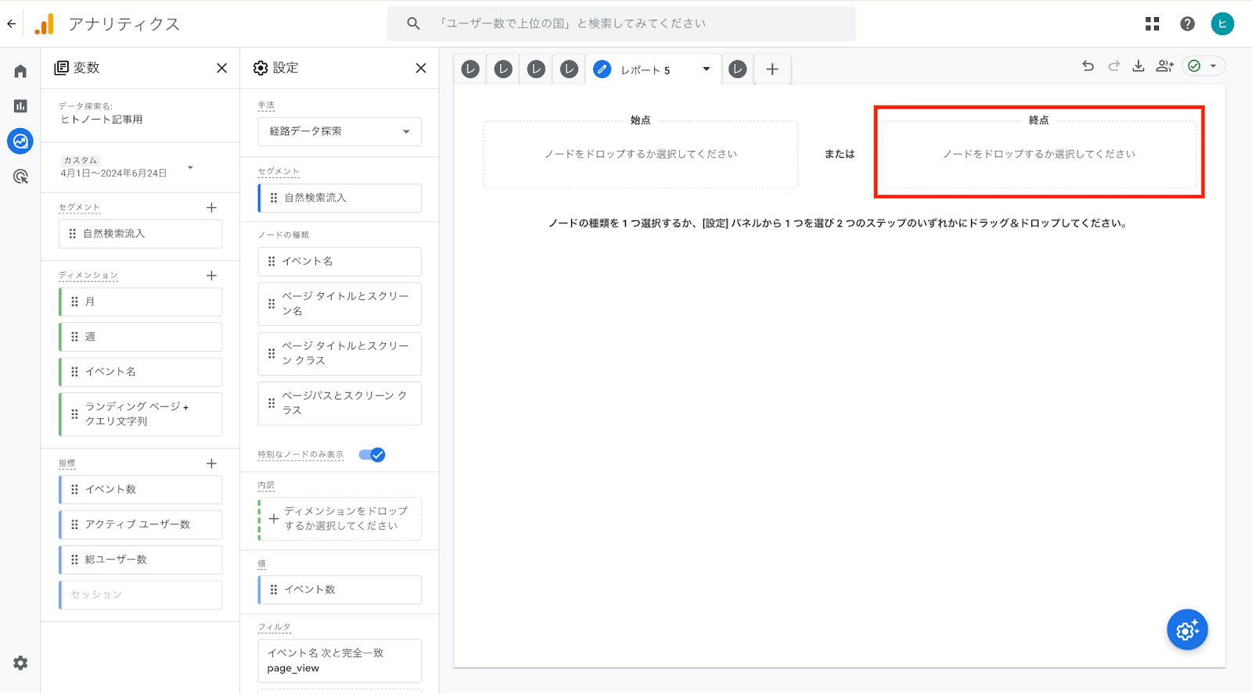Select the 月 dimension
The width and height of the screenshot is (1252, 694).
141,302
